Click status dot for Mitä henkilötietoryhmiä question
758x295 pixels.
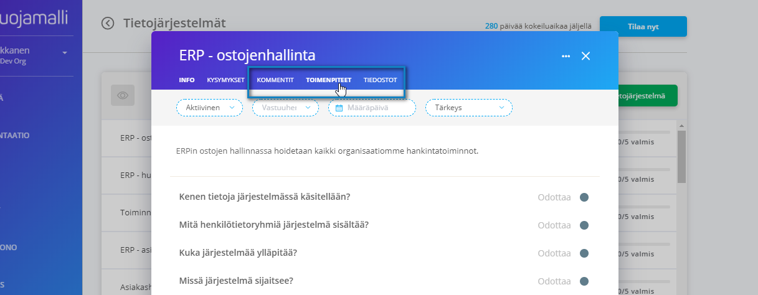pos(584,225)
